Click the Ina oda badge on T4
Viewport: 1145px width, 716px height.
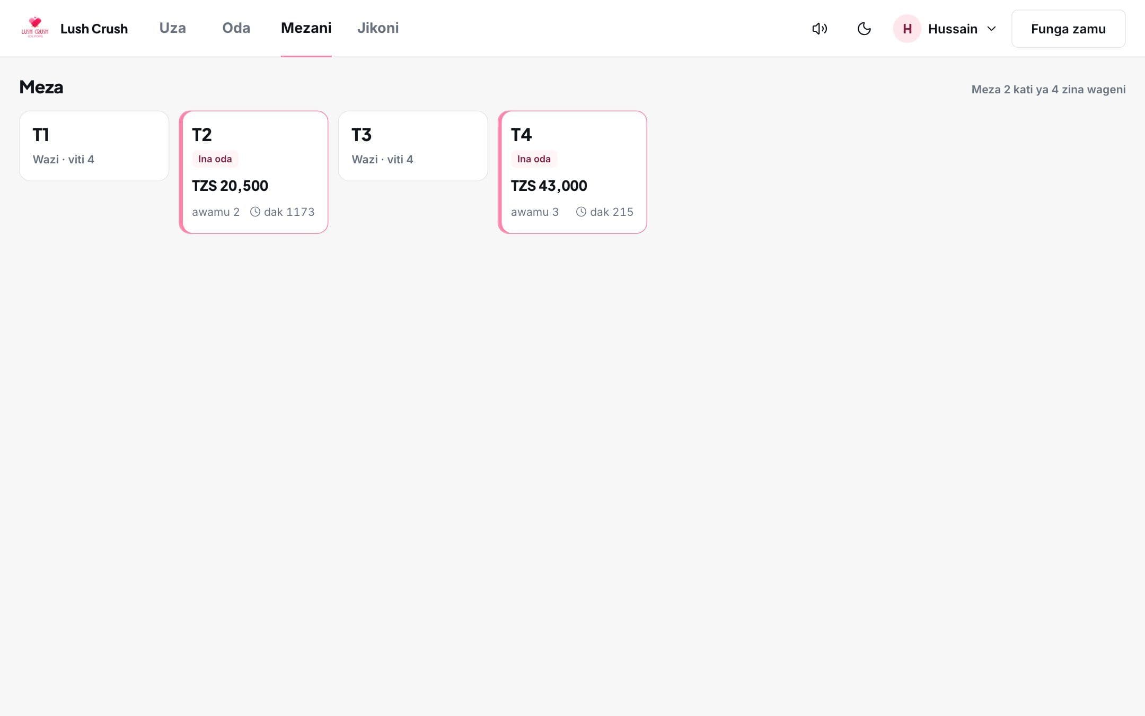pos(534,159)
